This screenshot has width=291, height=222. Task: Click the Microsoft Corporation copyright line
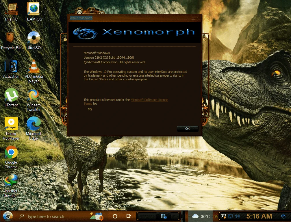pyautogui.click(x=114, y=62)
